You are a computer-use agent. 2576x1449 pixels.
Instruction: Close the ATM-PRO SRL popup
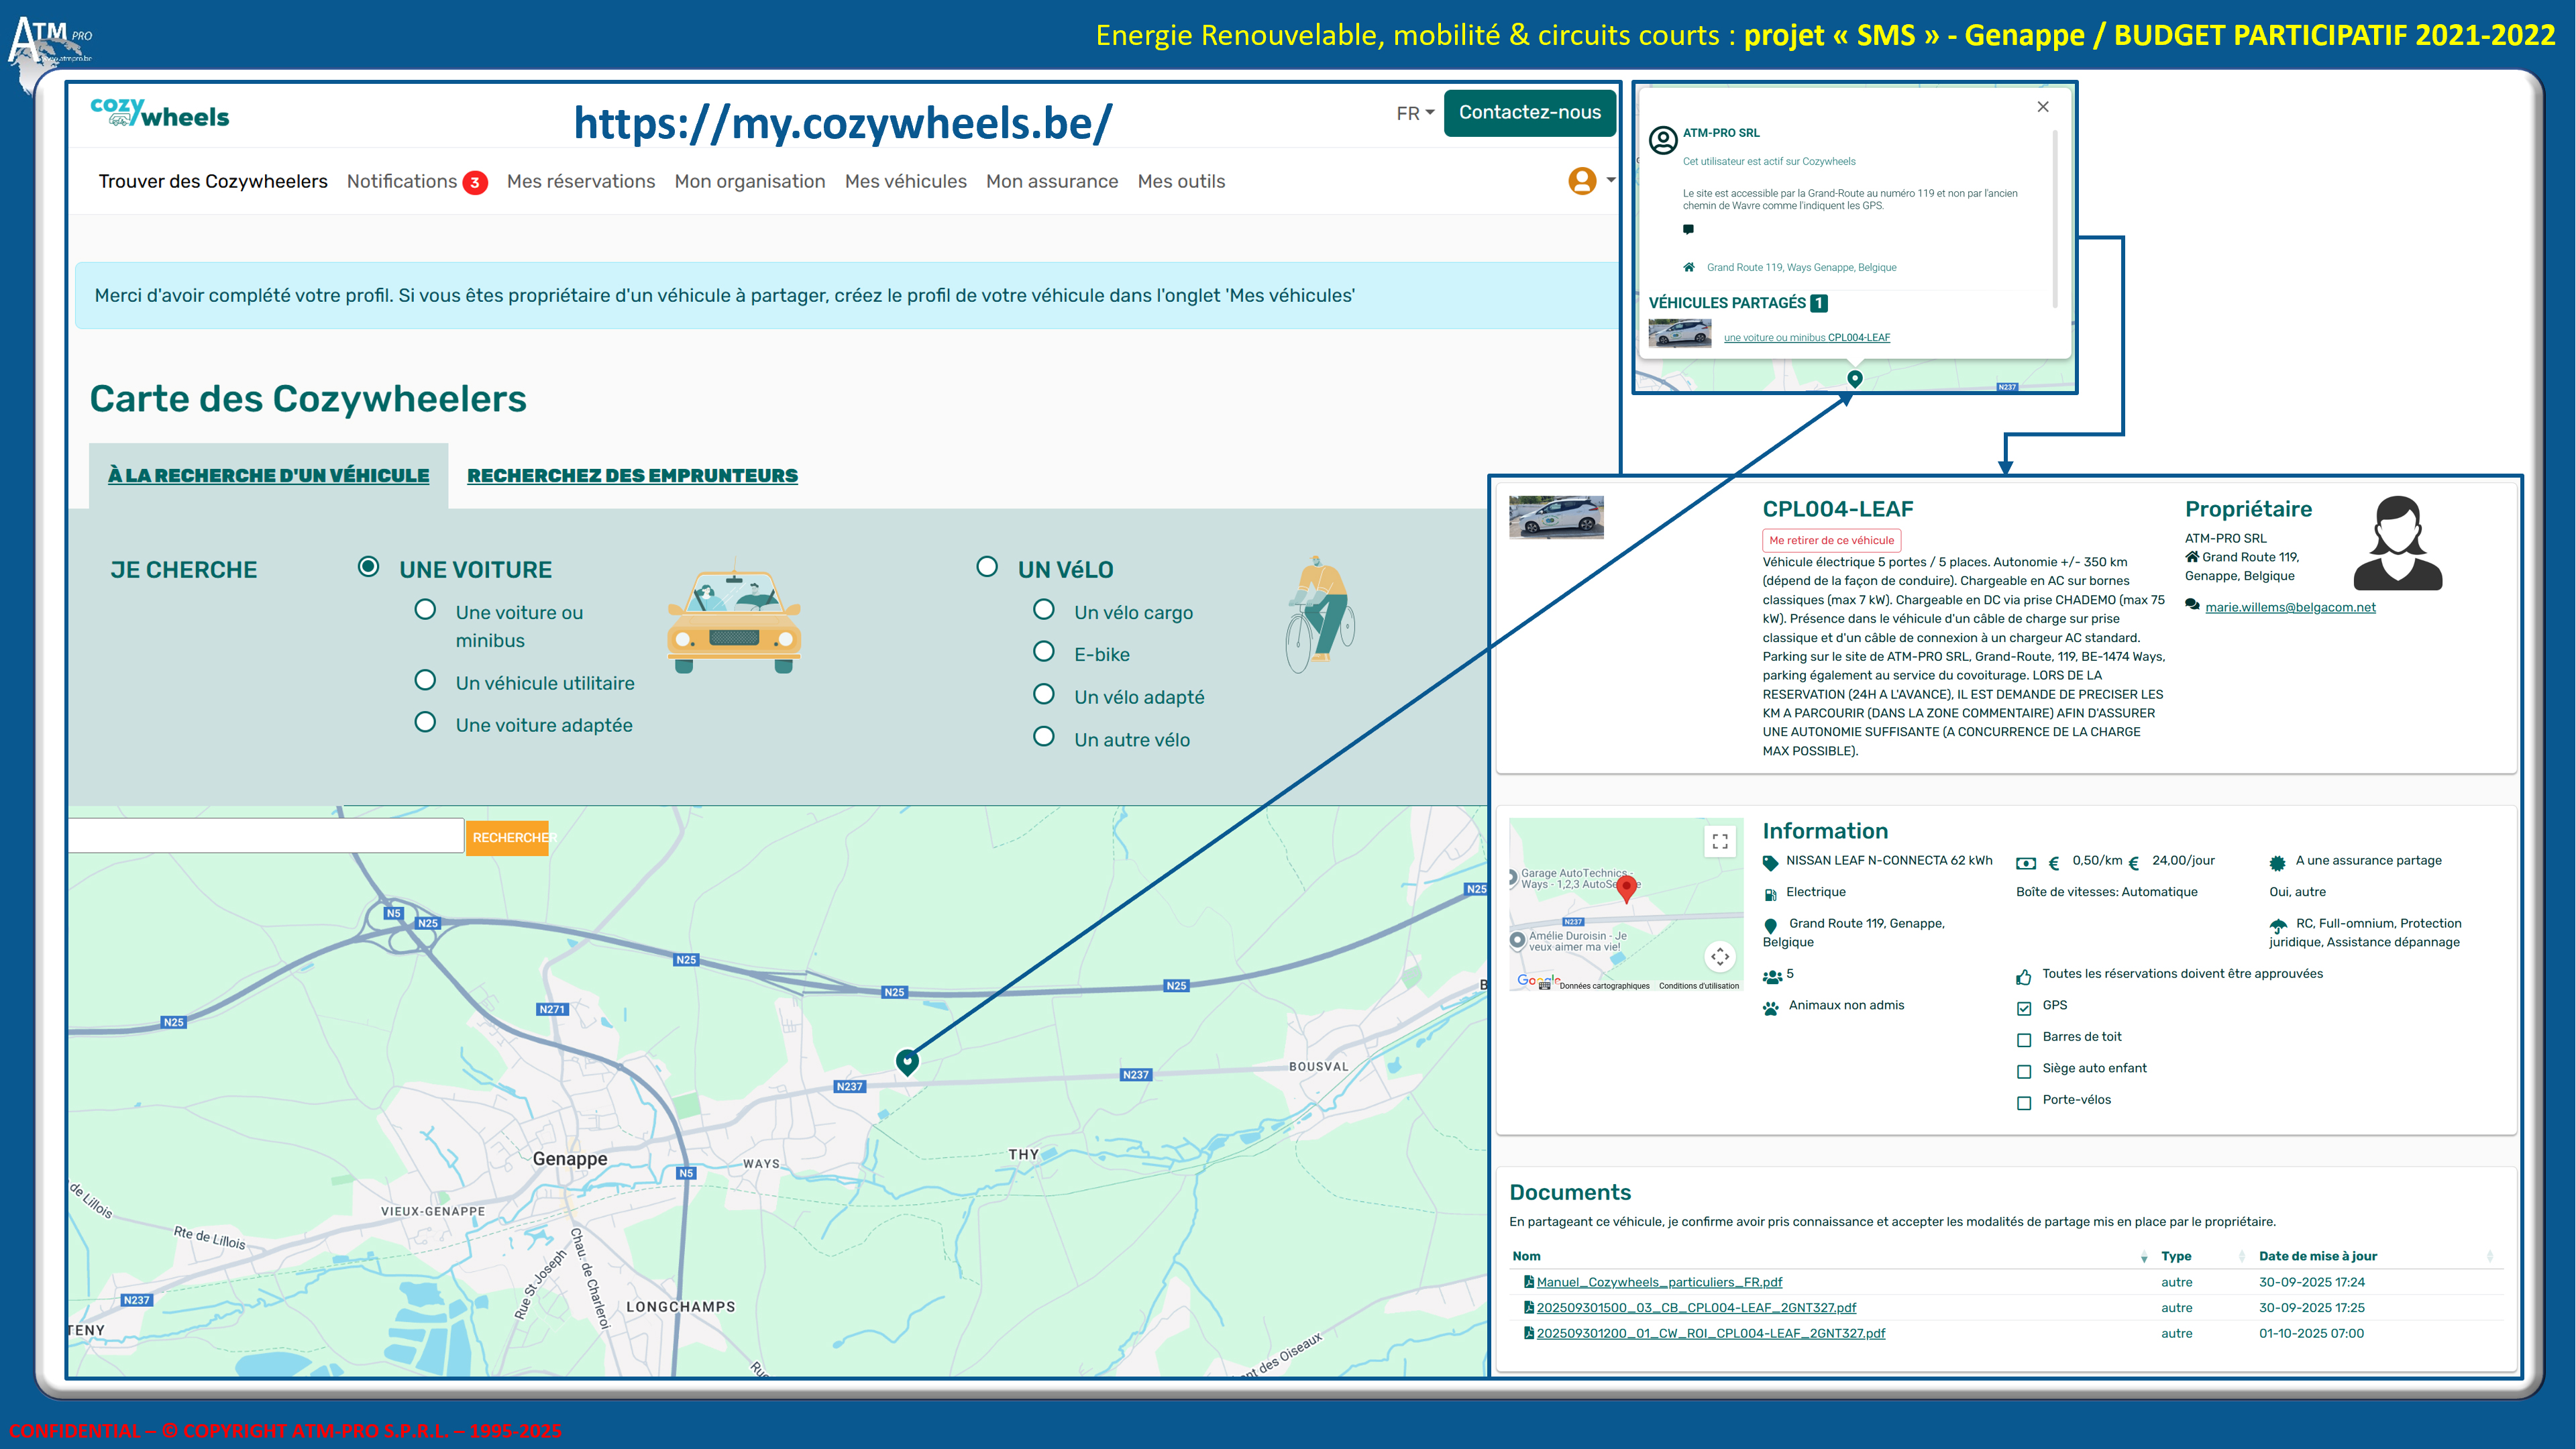(2043, 107)
